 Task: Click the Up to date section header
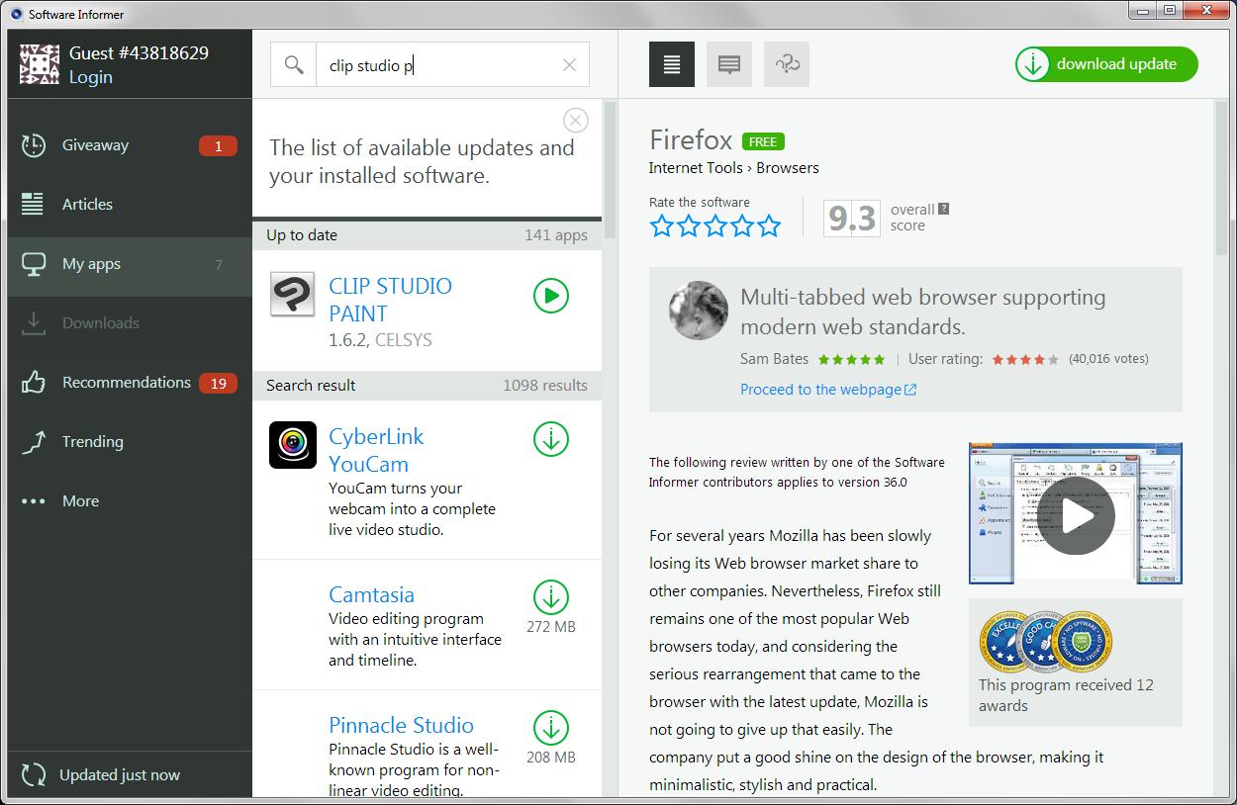click(x=427, y=235)
